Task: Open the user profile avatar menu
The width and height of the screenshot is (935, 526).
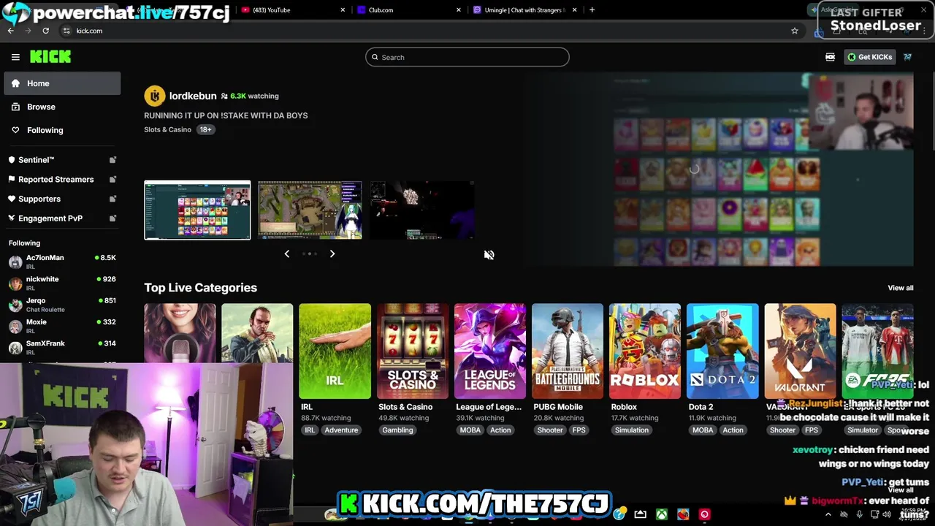Action: coord(907,57)
